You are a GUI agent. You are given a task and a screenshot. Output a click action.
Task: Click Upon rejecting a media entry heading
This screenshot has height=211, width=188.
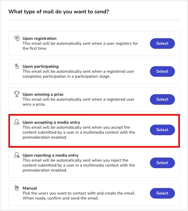point(51,155)
